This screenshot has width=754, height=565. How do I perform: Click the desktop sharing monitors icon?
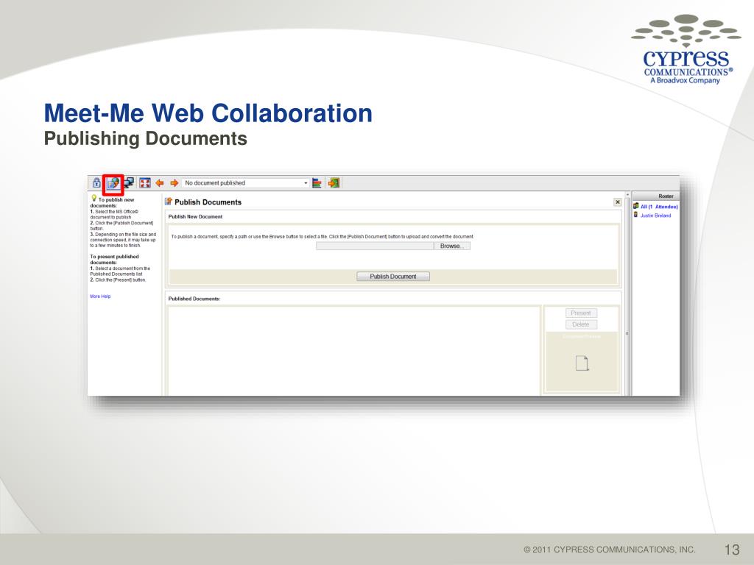[129, 182]
